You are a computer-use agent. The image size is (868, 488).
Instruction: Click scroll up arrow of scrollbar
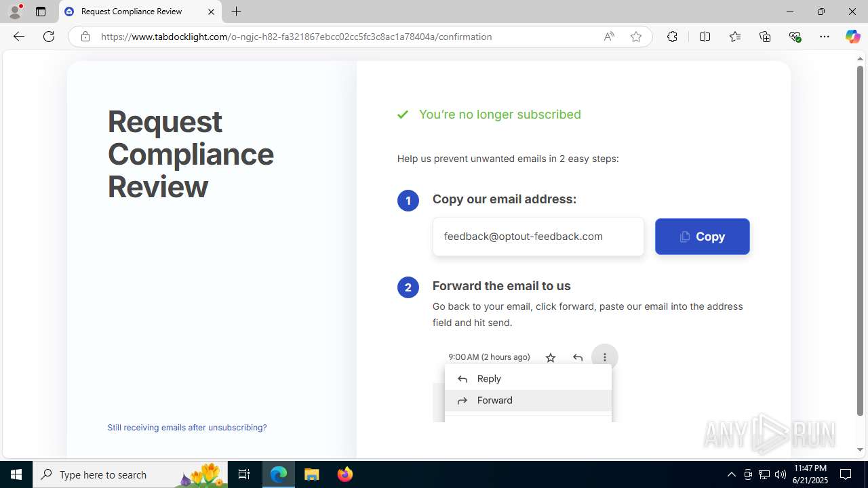pos(860,58)
